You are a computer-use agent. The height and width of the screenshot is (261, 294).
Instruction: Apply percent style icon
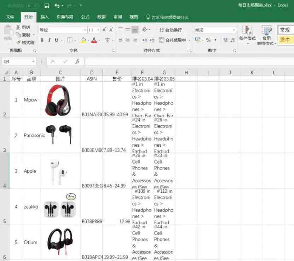[208, 40]
